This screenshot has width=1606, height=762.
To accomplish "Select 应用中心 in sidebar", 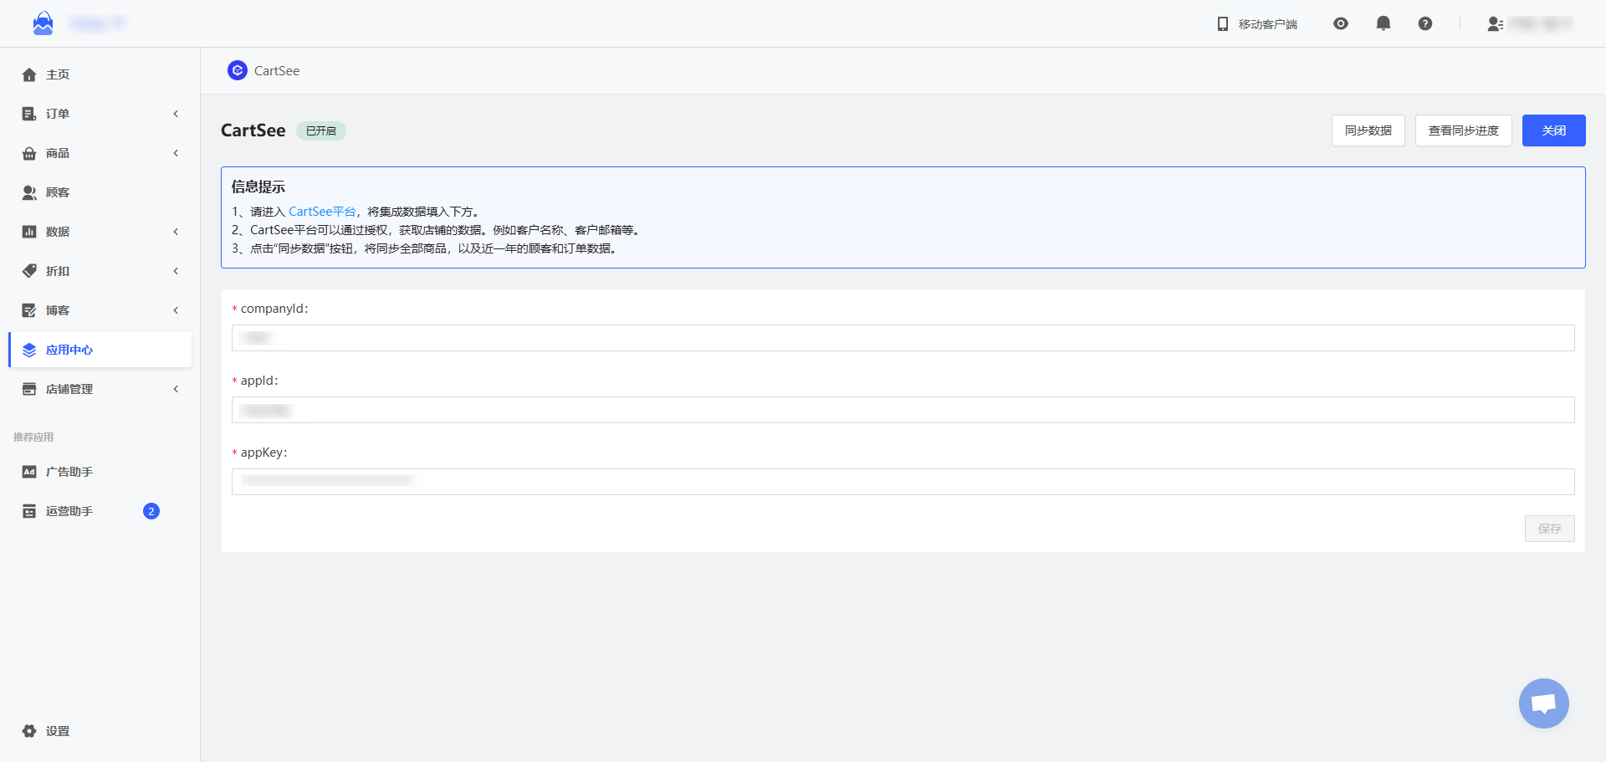I will click(x=100, y=350).
